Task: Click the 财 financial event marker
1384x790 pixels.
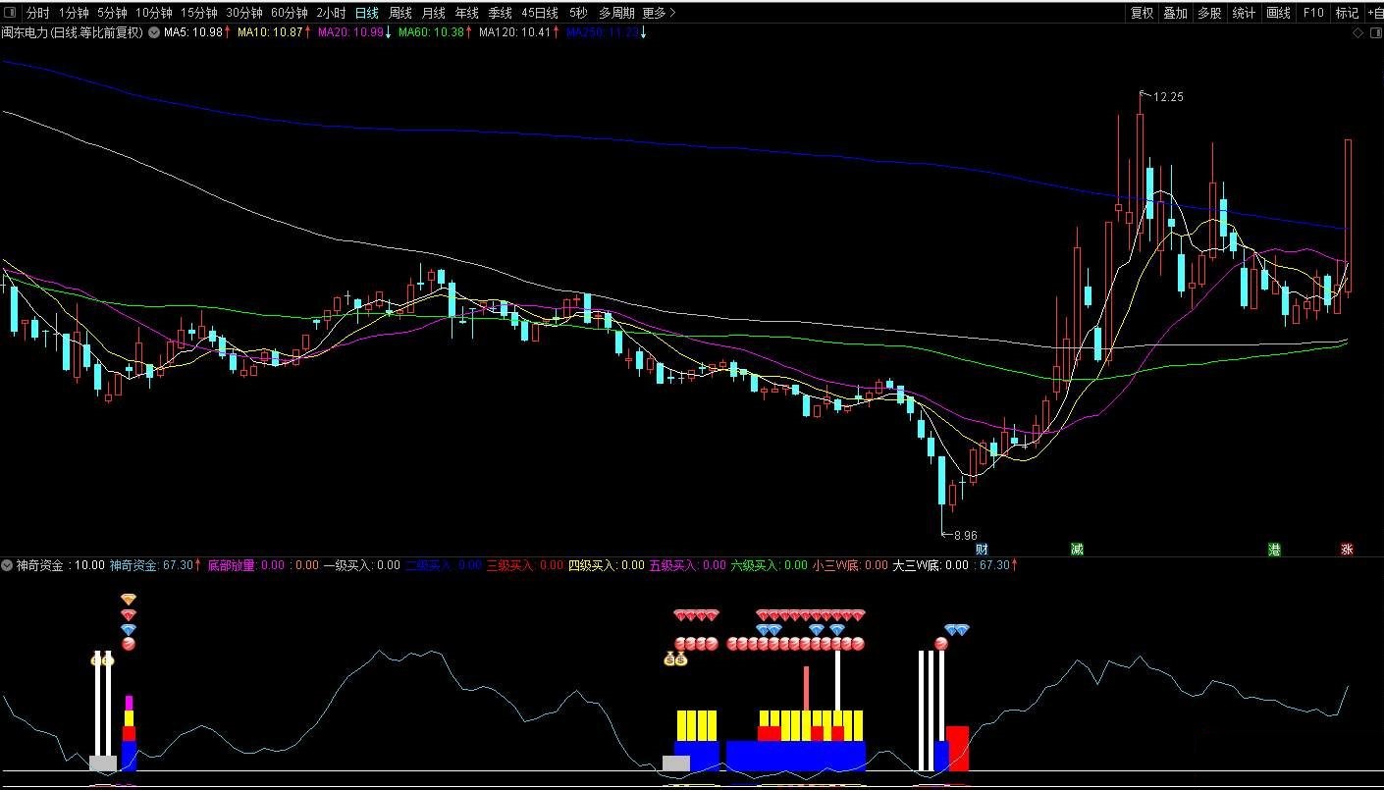Action: 982,550
